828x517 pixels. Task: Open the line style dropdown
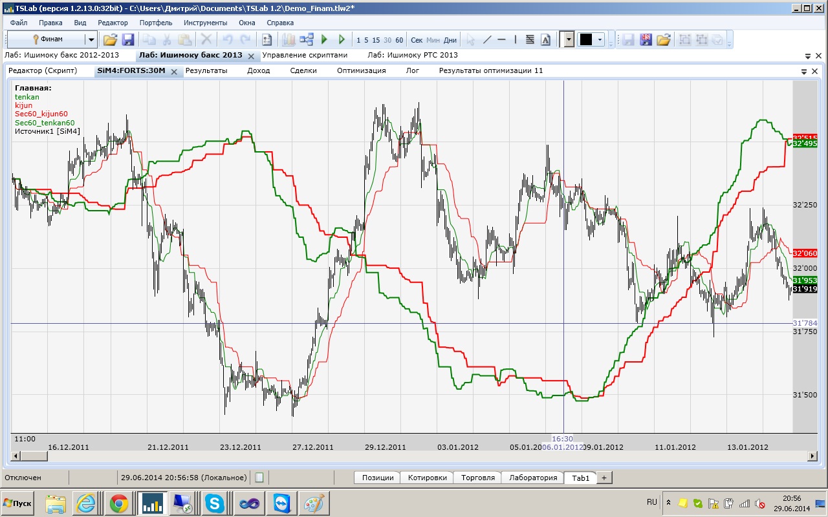pyautogui.click(x=569, y=39)
